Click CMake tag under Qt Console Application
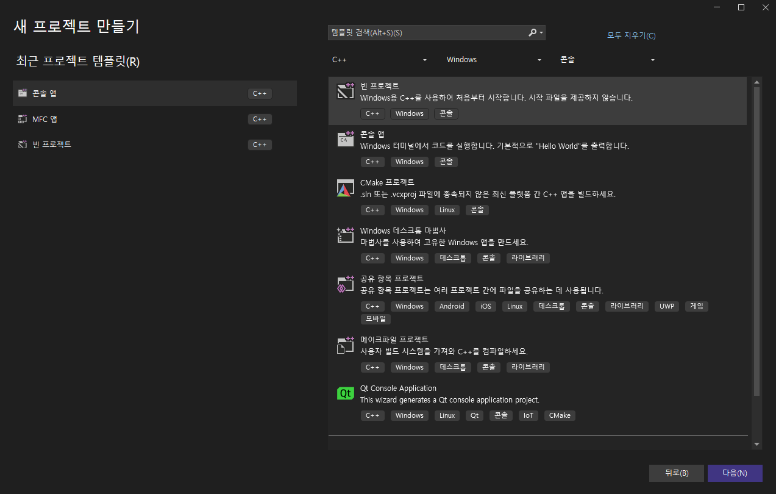 (560, 415)
